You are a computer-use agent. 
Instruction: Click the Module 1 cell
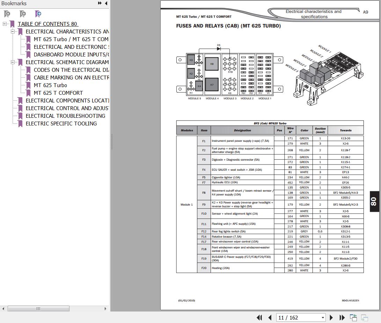[x=186, y=205]
